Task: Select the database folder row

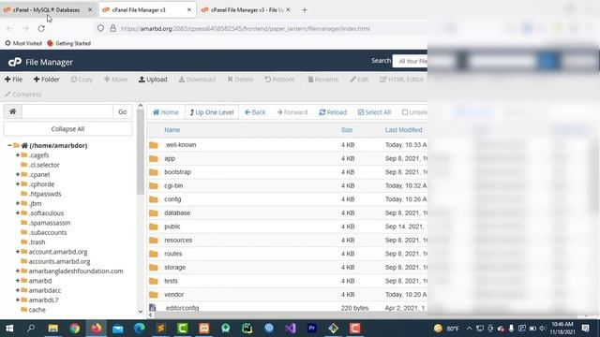Action: (x=287, y=212)
